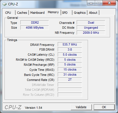The width and height of the screenshot is (118, 113).
Task: Select the 15 clocks tRAS value
Action: 70,70
